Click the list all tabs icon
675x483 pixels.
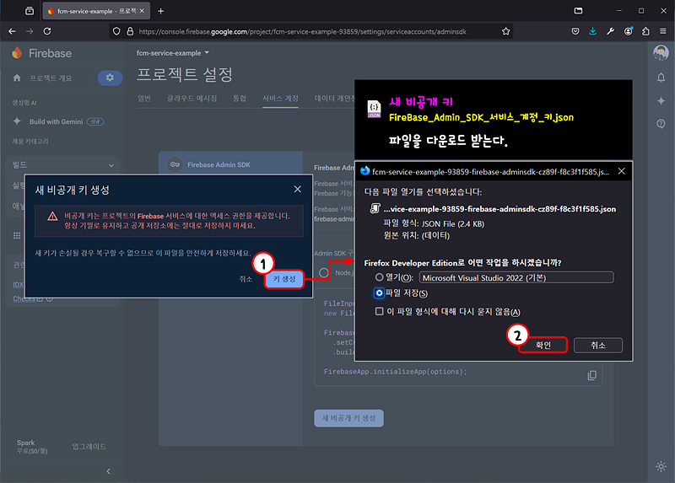pos(578,11)
